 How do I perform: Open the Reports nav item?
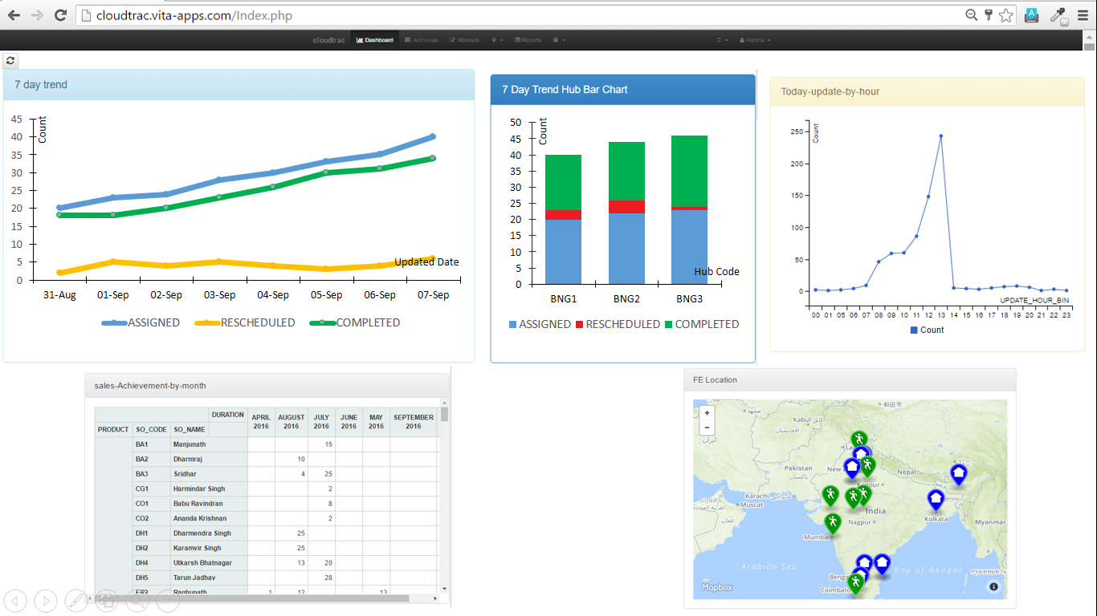pyautogui.click(x=528, y=39)
